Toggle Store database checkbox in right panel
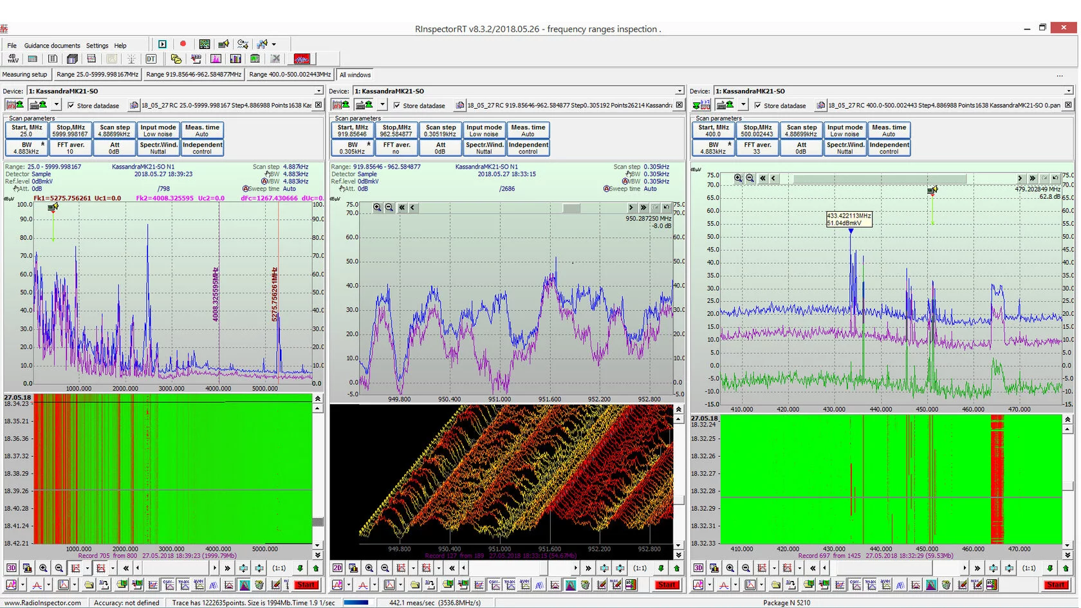1081x608 pixels. click(758, 106)
